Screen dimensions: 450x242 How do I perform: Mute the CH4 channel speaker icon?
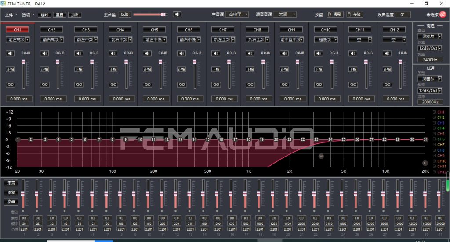pos(113,53)
